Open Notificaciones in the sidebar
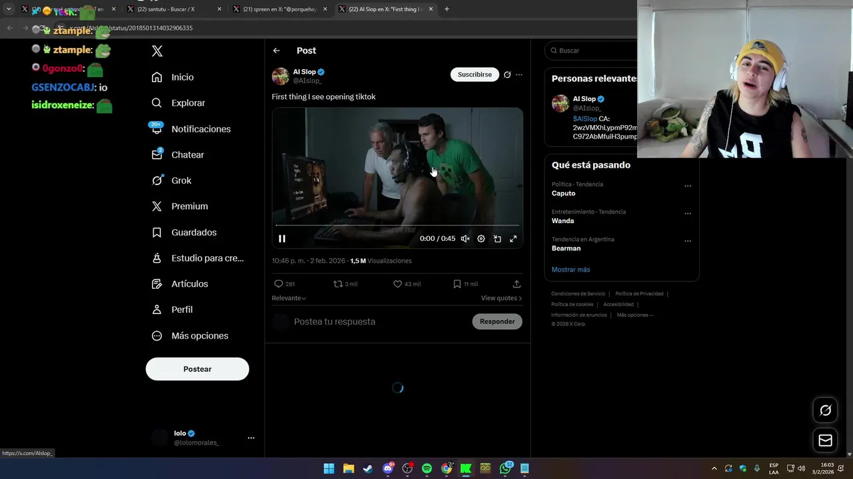The width and height of the screenshot is (853, 479). point(191,129)
